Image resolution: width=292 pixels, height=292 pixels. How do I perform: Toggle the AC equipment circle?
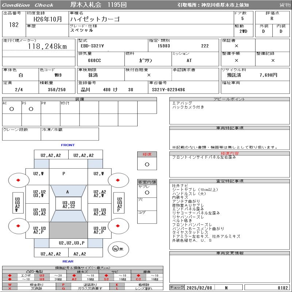[12, 109]
